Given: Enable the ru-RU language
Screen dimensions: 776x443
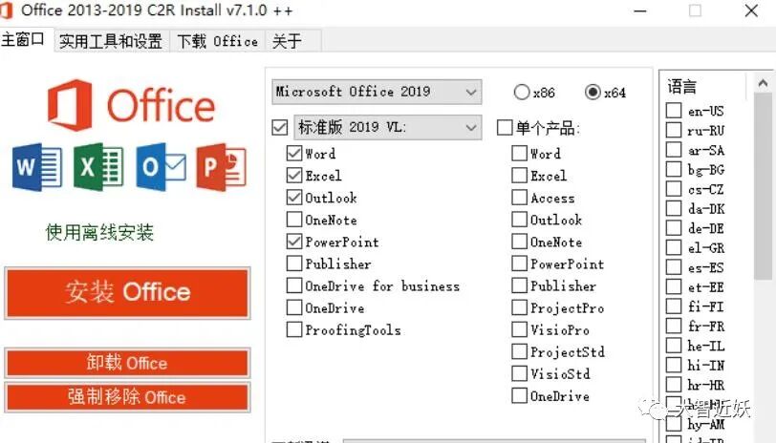Looking at the screenshot, I should [674, 130].
